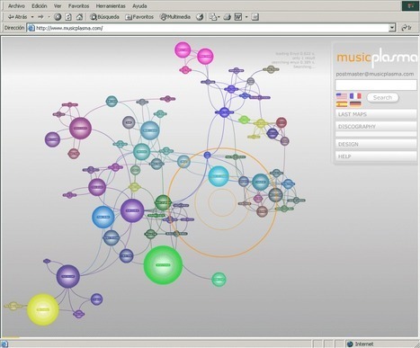This screenshot has width=420, height=348.
Task: Select the Spanish flag language icon
Action: point(342,104)
